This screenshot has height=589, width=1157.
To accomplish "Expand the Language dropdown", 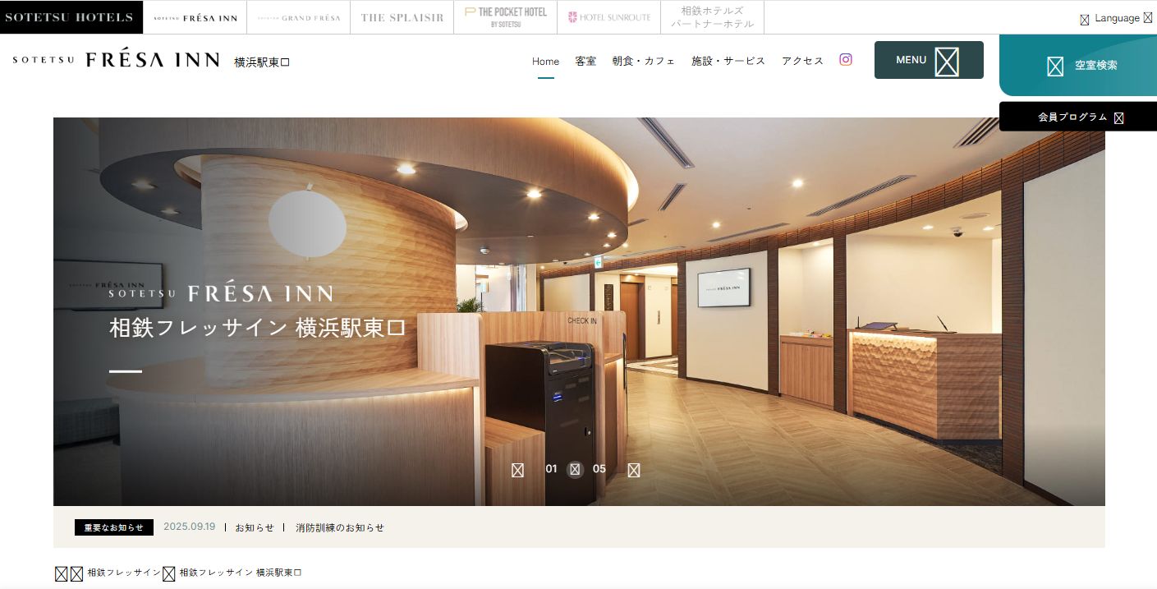I will pyautogui.click(x=1116, y=18).
